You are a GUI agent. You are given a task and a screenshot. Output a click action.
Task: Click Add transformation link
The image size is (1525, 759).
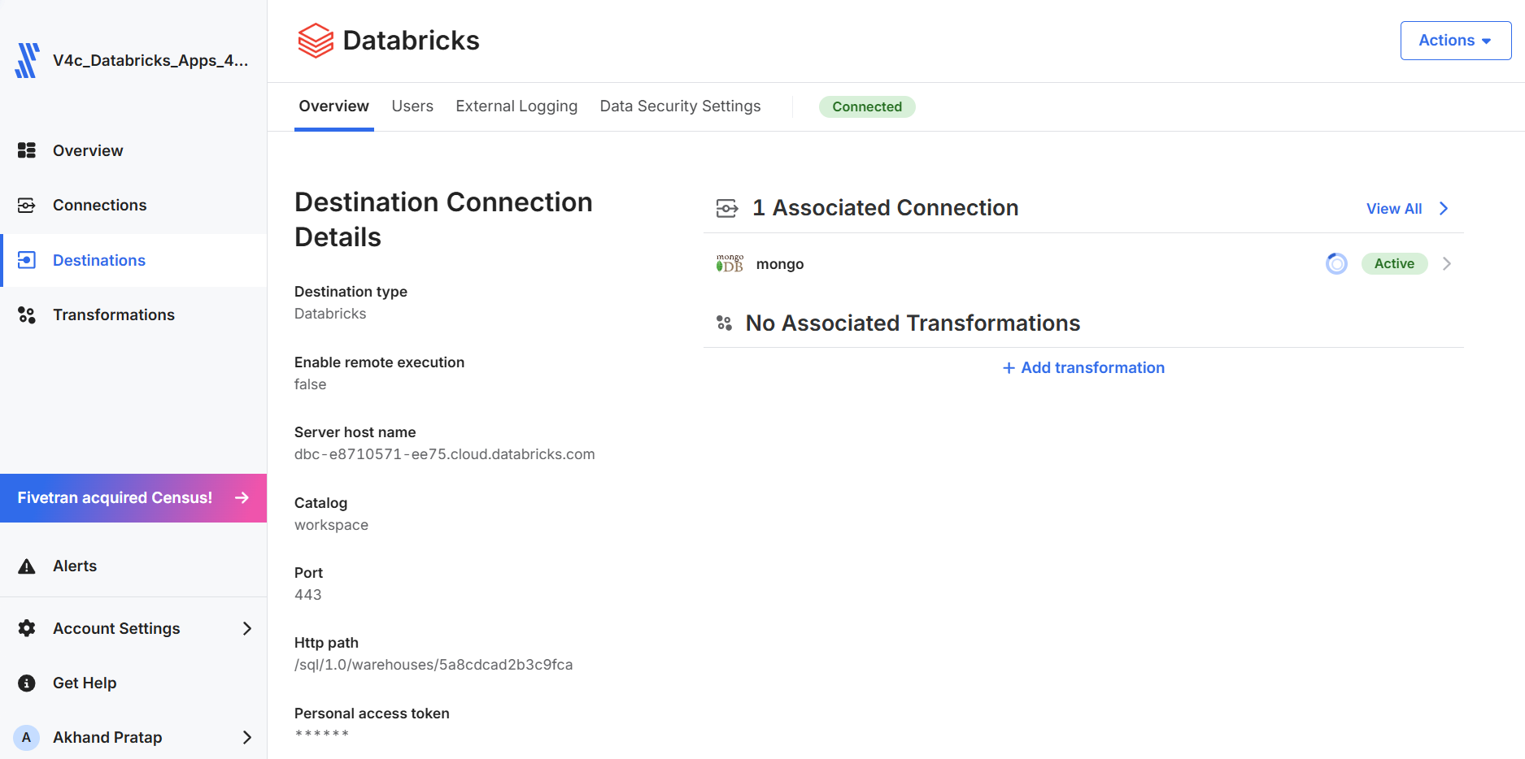[x=1083, y=368]
